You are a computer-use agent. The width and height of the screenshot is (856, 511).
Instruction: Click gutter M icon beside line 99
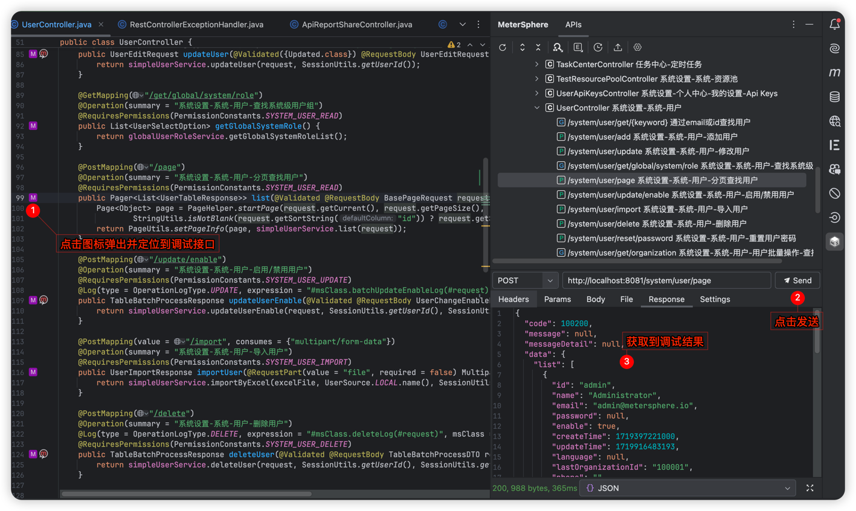[33, 198]
